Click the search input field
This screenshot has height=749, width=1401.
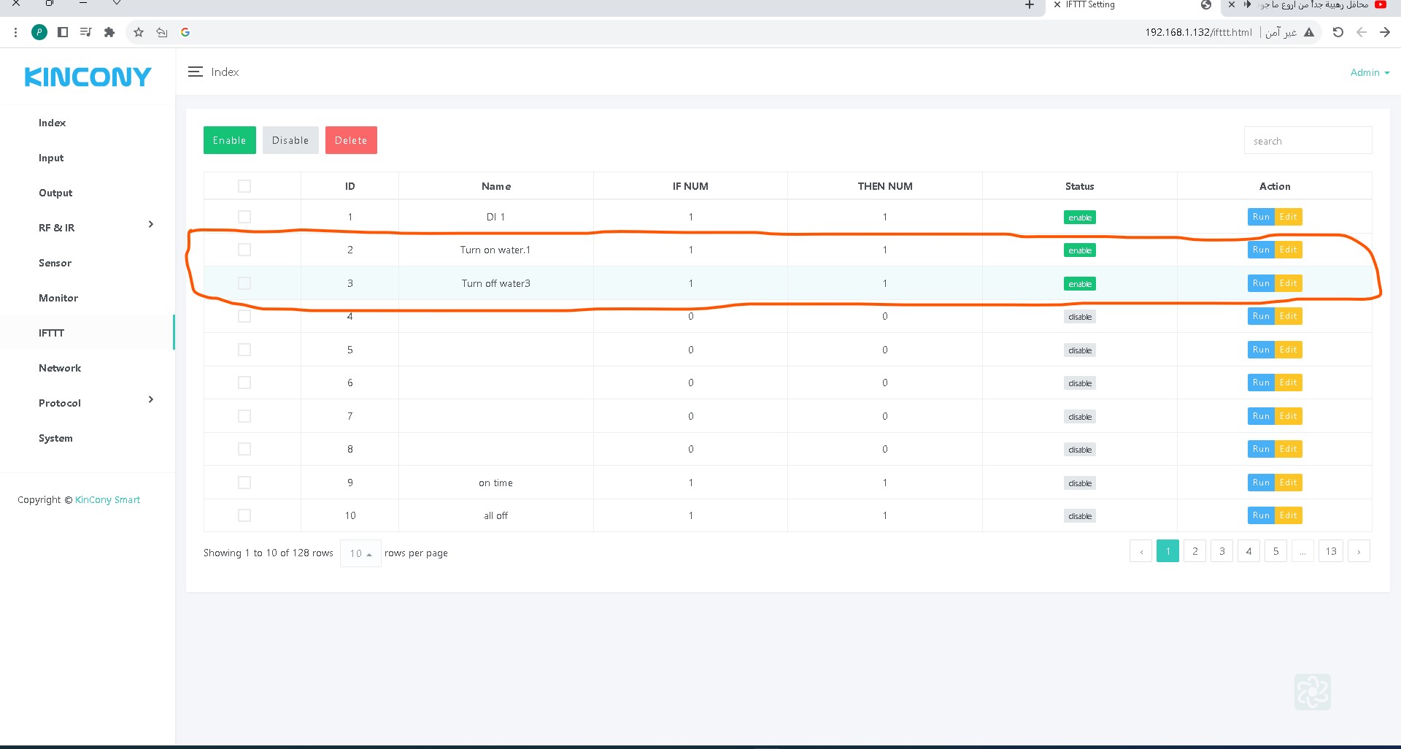coord(1307,141)
